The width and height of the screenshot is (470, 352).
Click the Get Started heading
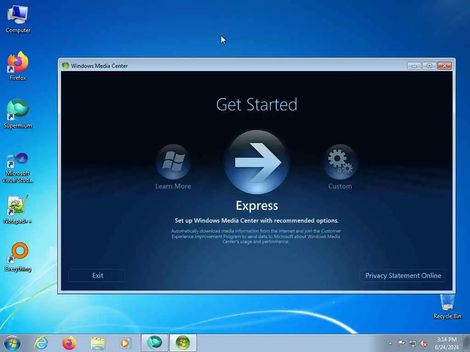click(x=257, y=104)
